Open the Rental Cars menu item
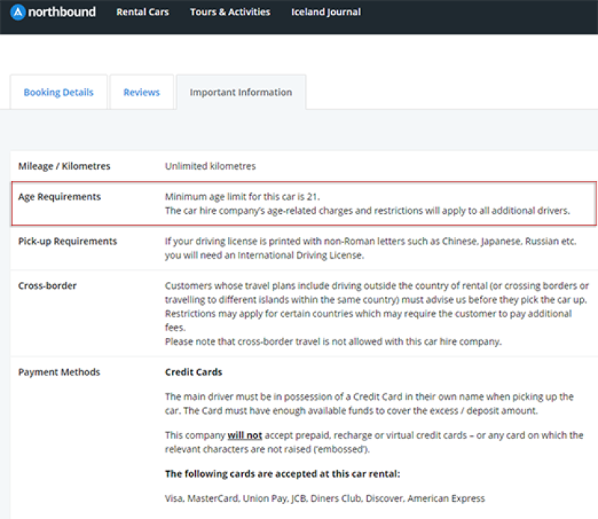 (x=142, y=12)
